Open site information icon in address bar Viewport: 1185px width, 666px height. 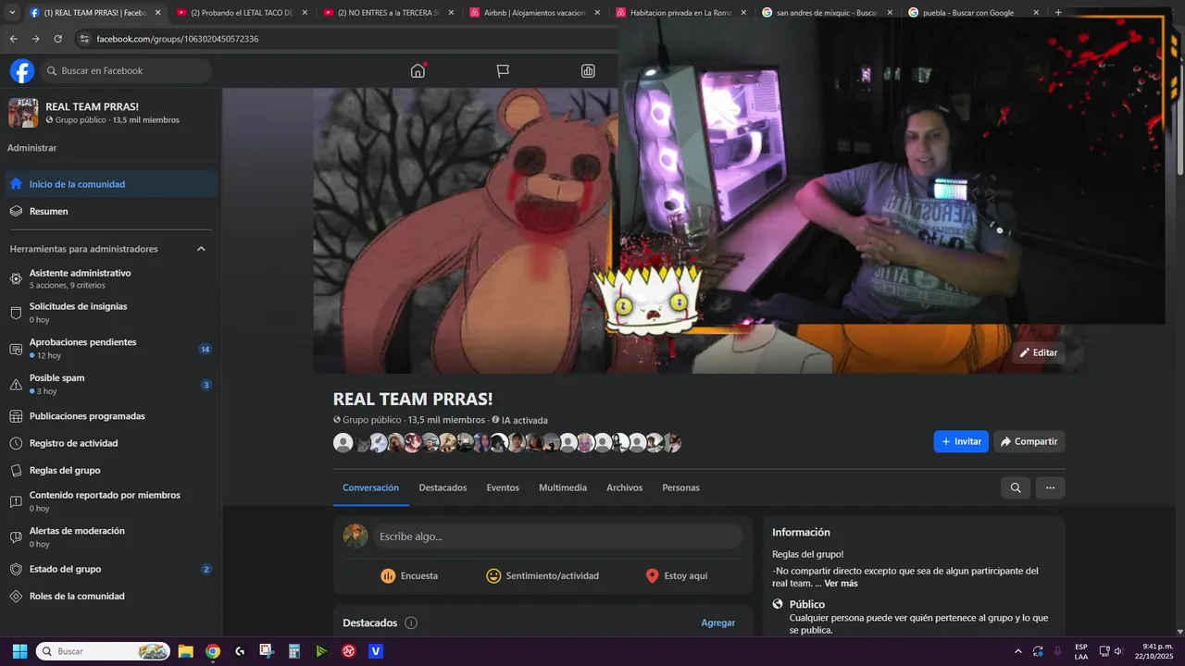tap(84, 39)
